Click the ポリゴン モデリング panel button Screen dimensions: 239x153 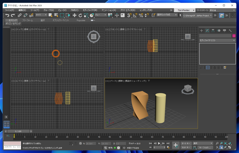click(13, 24)
